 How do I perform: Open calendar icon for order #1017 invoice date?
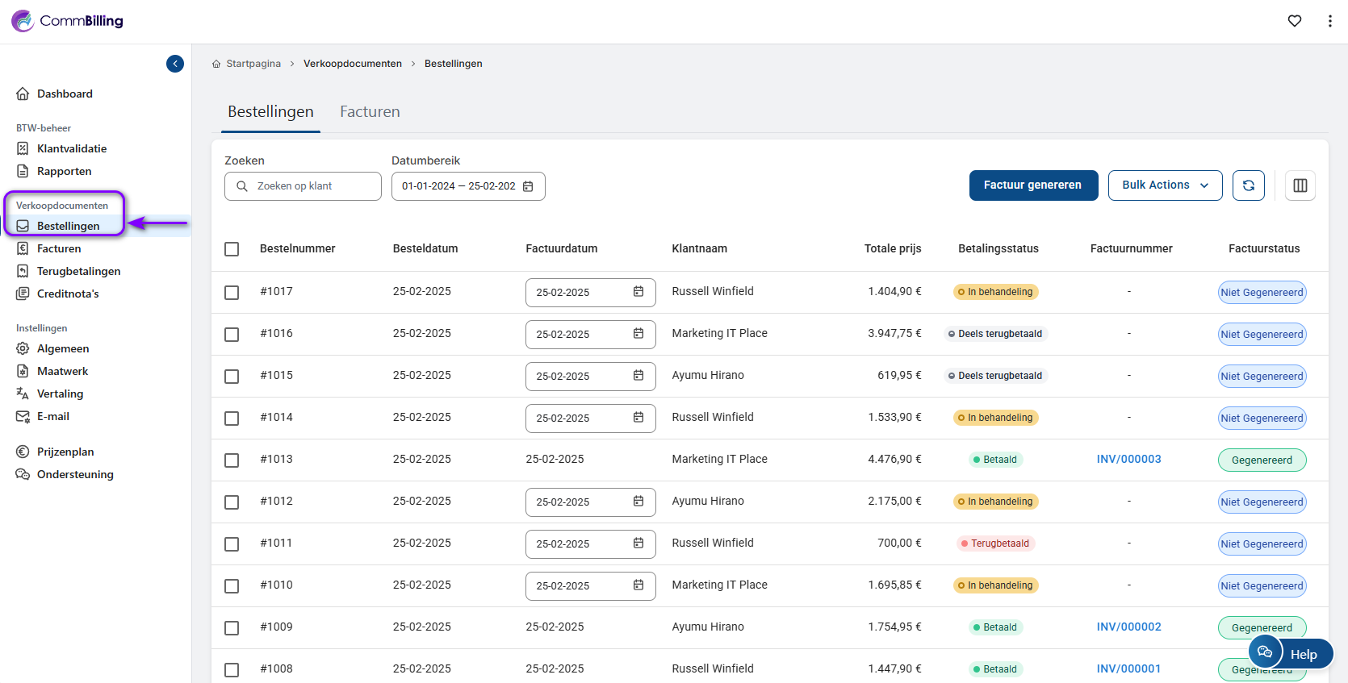(x=638, y=292)
